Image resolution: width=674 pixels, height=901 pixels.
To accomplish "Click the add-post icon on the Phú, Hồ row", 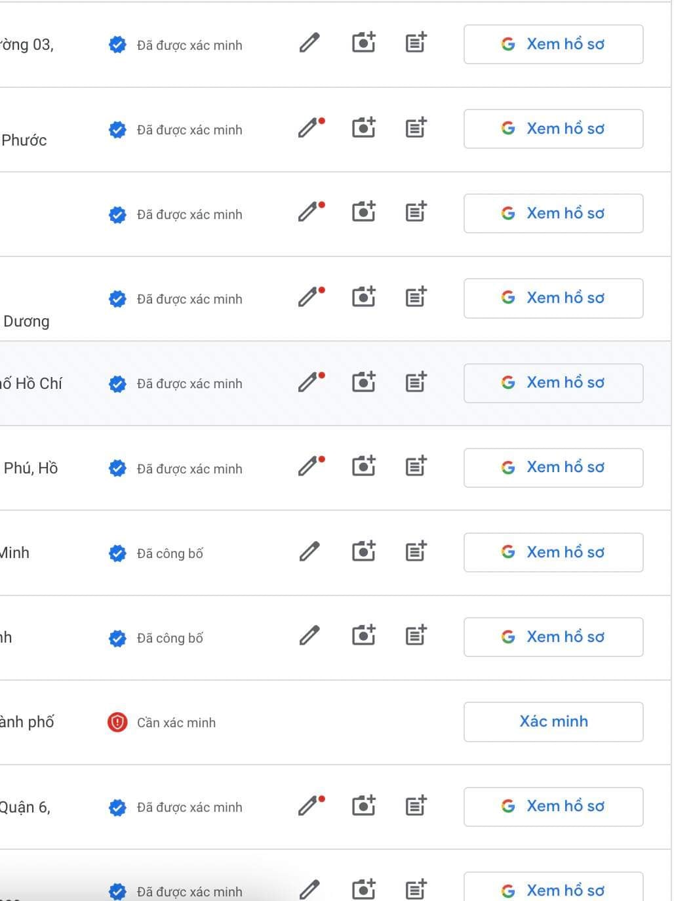I will pos(416,466).
